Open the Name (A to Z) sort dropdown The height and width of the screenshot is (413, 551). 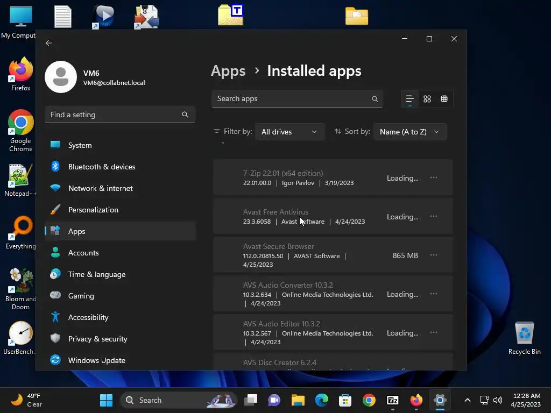(409, 132)
